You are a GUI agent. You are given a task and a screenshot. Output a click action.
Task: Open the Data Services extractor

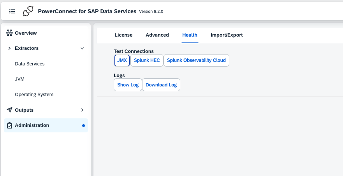point(30,63)
